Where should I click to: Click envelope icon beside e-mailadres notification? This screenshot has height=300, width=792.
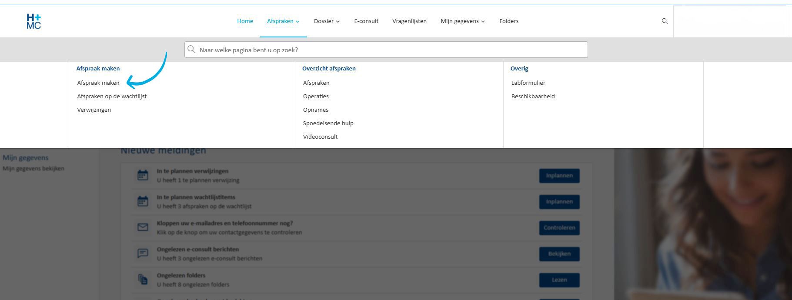[143, 227]
